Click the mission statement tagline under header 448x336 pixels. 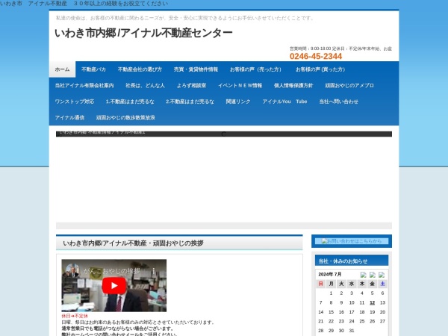pos(185,18)
